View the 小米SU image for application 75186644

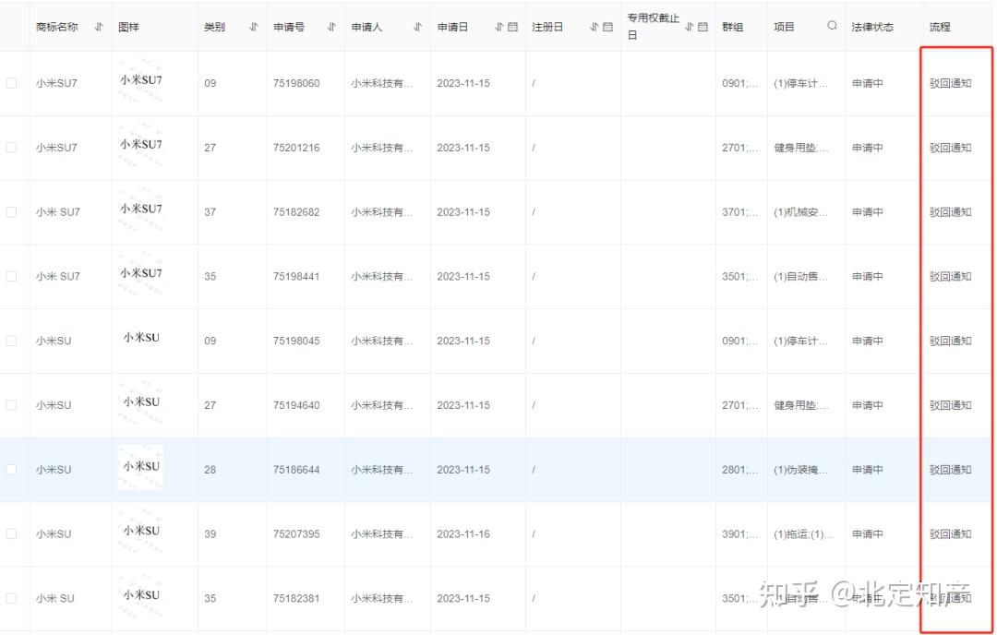click(x=140, y=466)
